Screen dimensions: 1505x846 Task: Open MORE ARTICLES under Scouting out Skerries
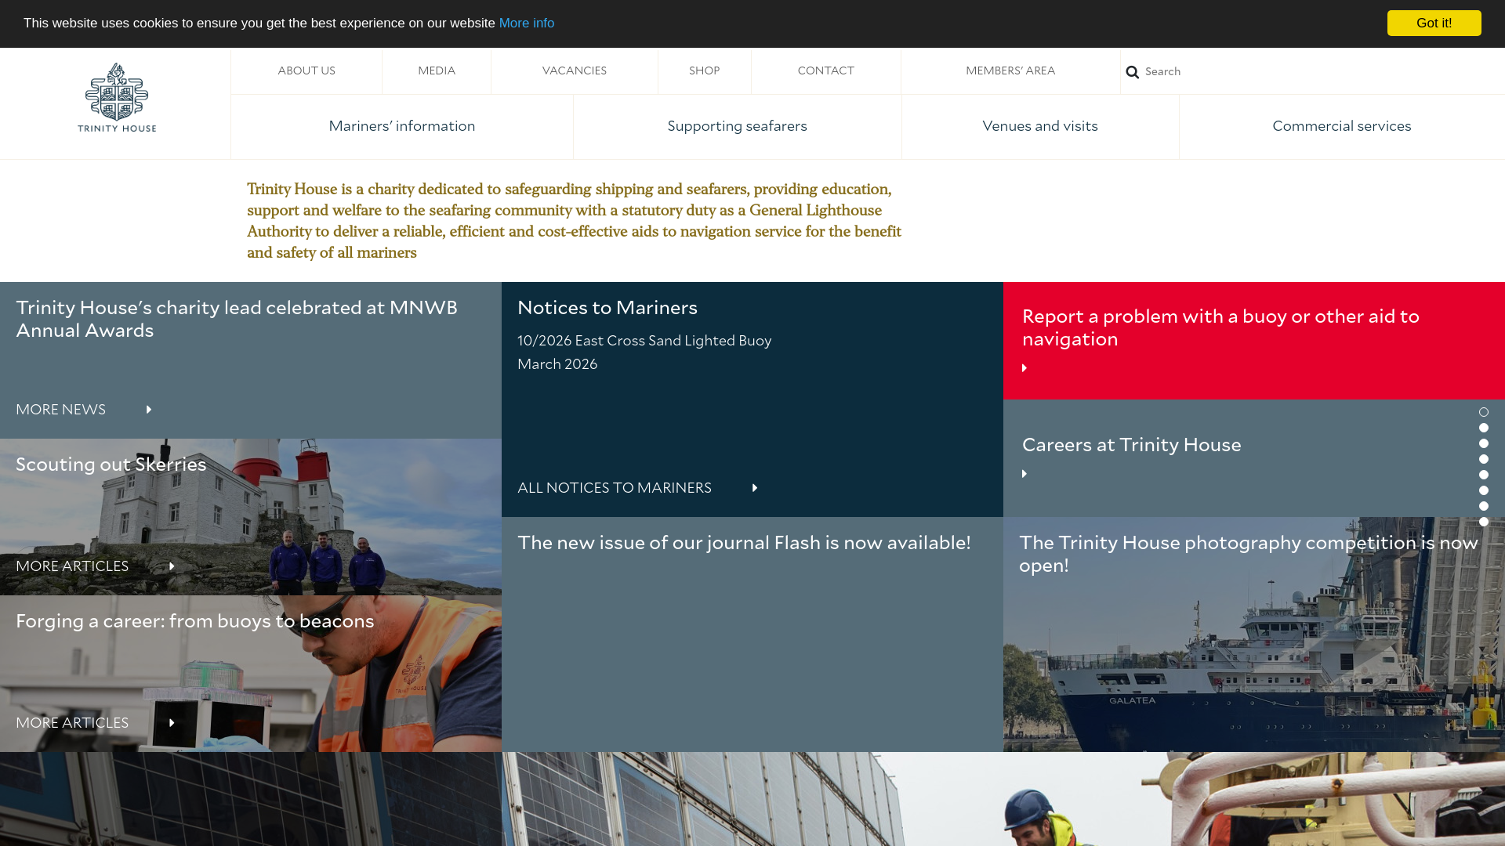72,566
